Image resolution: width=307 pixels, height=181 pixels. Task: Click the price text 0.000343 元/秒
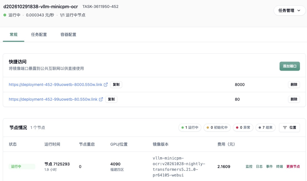pos(40,15)
